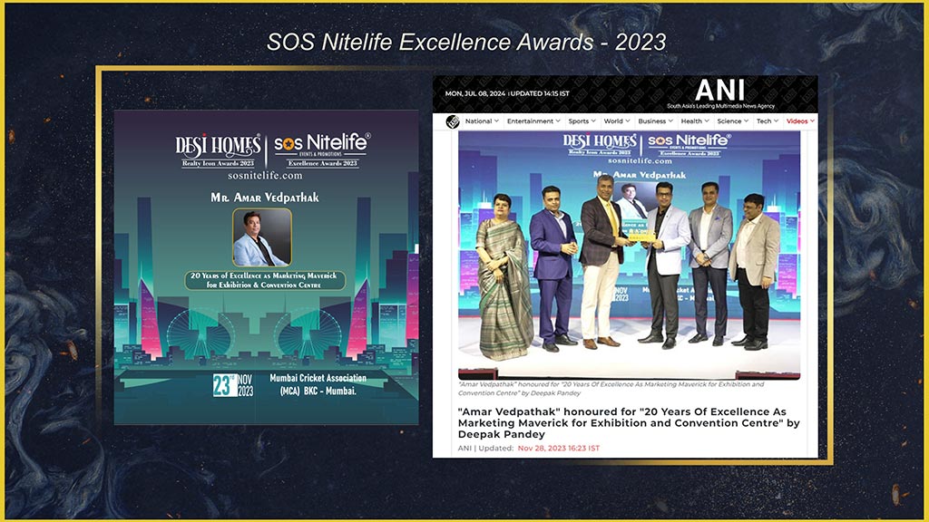
Task: Click the red "Nov 28, 2023 16:23 IST" timestamp
Action: pos(559,448)
